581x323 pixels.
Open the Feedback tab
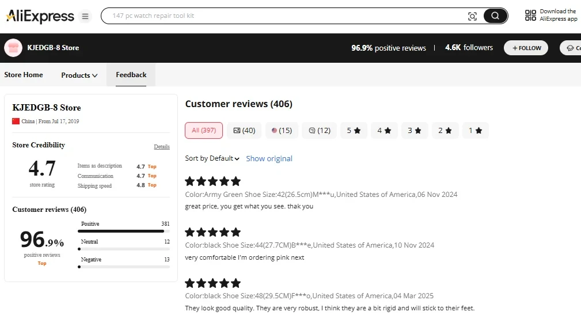click(131, 75)
